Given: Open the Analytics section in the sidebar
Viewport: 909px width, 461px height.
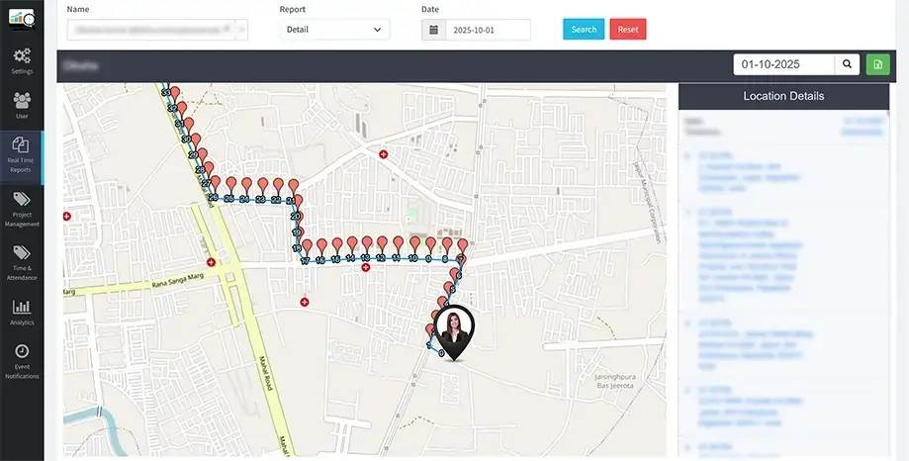Looking at the screenshot, I should (22, 313).
